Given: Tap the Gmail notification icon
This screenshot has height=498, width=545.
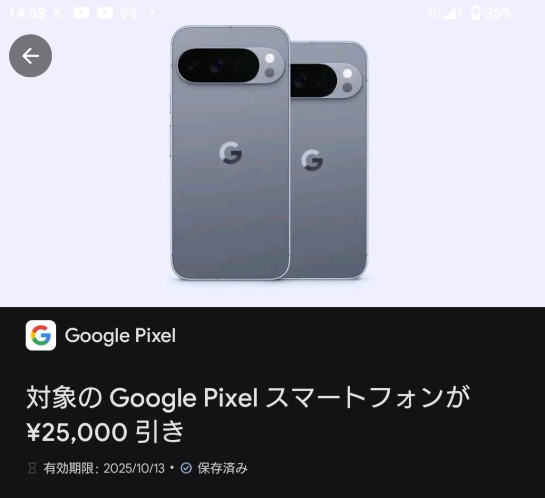Looking at the screenshot, I should [x=129, y=13].
